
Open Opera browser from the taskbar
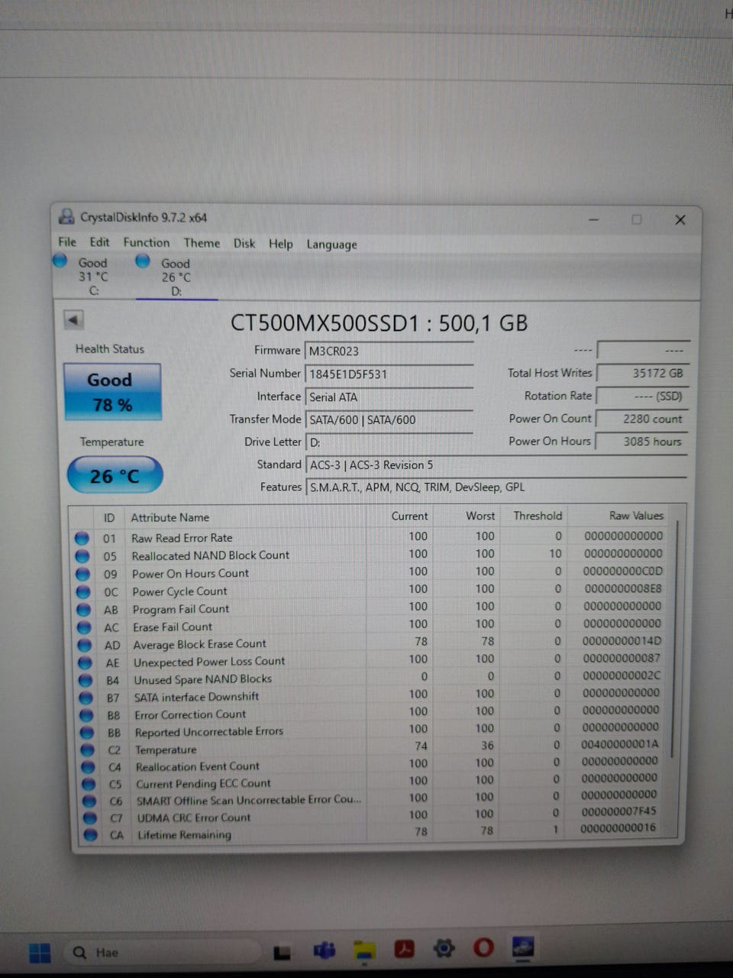point(483,948)
